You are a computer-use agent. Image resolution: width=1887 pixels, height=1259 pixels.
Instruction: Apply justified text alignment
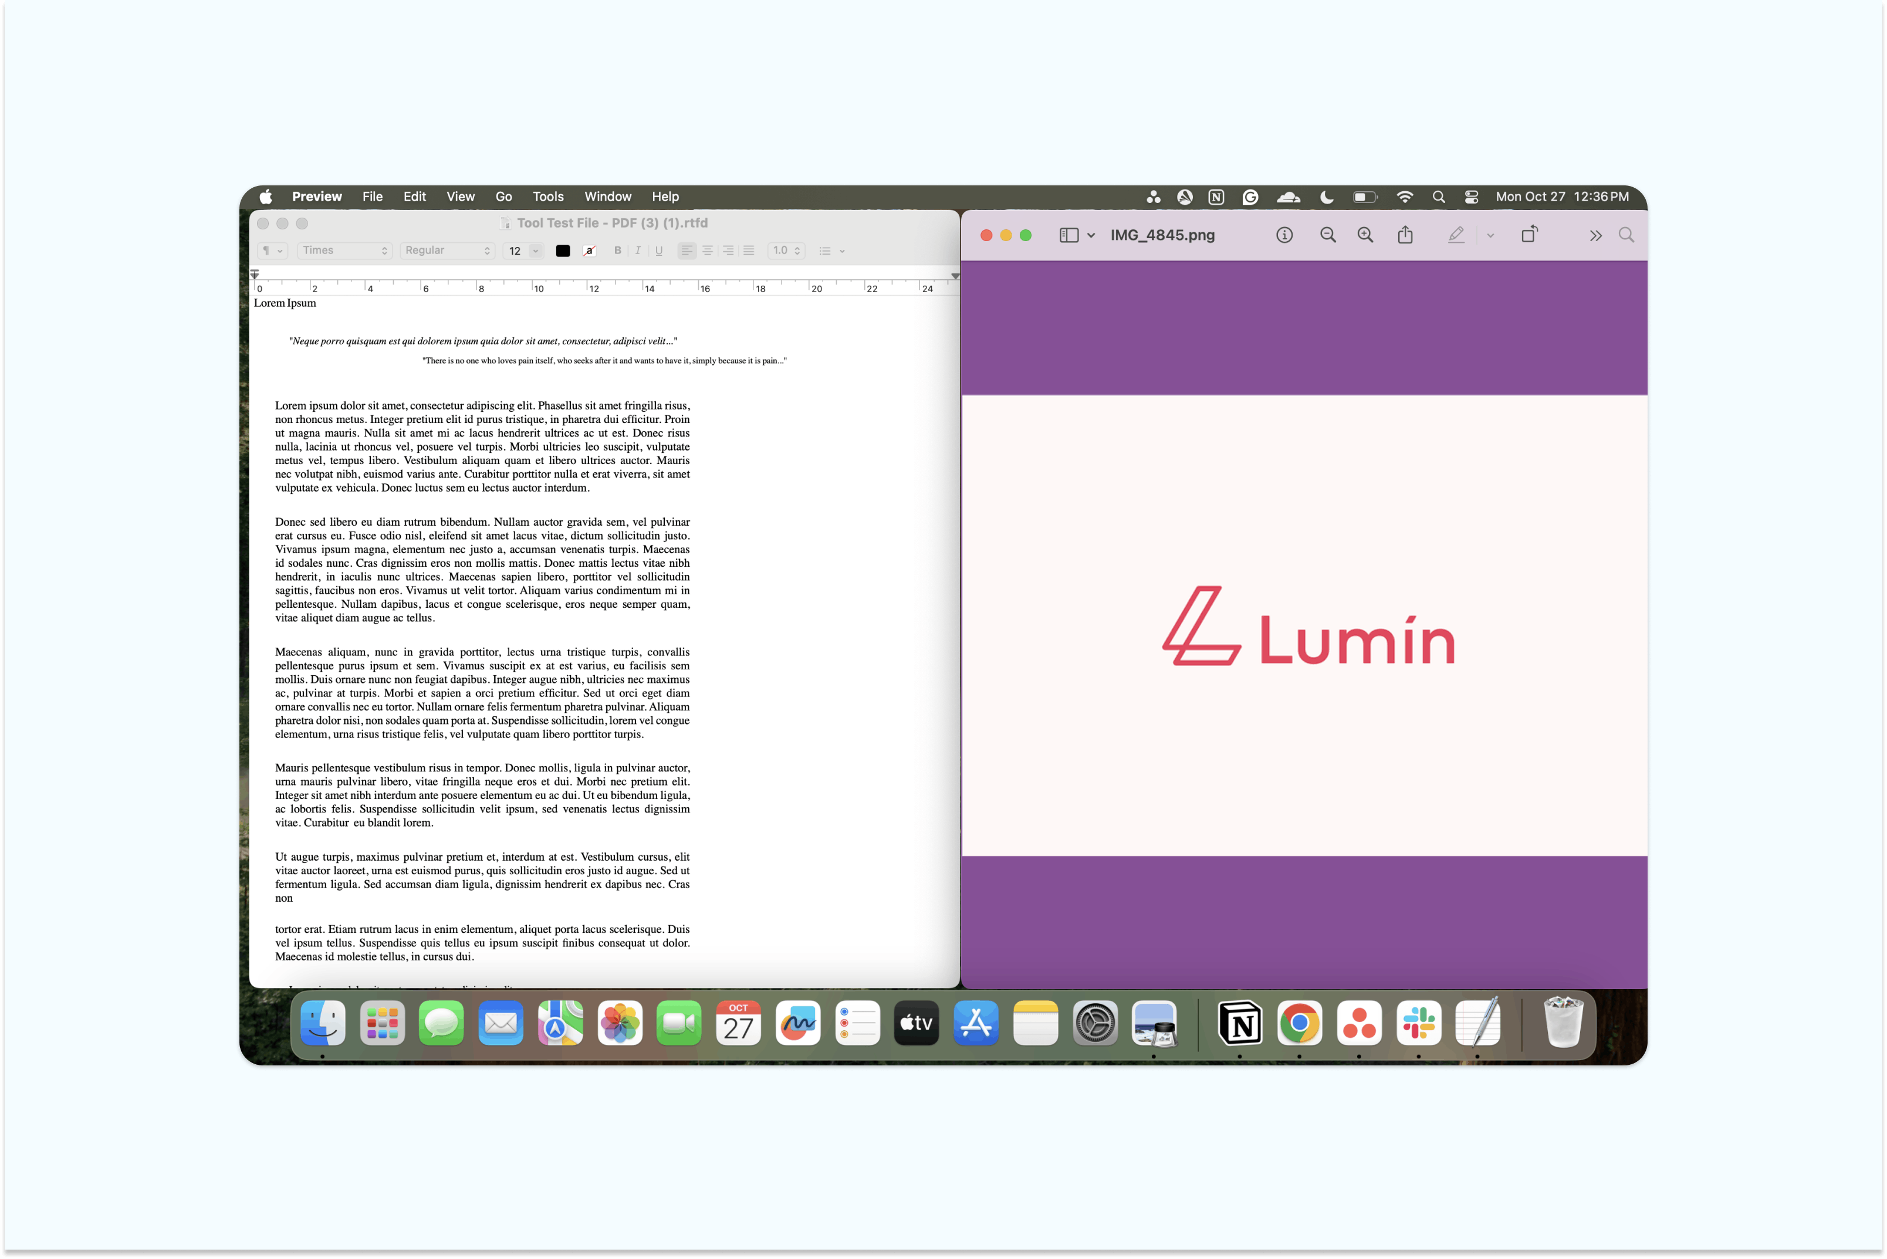[748, 251]
